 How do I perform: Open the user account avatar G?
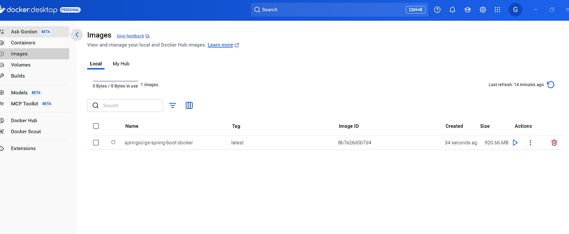pyautogui.click(x=515, y=9)
